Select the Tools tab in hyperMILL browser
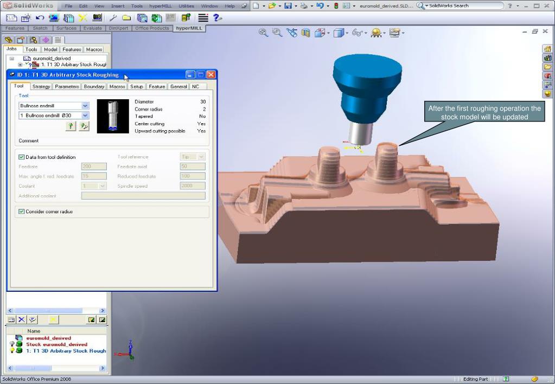This screenshot has width=555, height=384. [x=31, y=49]
